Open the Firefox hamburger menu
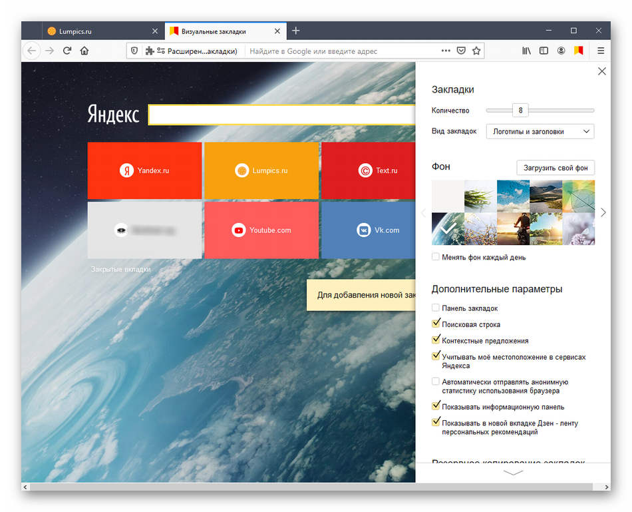This screenshot has height=512, width=632. [601, 51]
